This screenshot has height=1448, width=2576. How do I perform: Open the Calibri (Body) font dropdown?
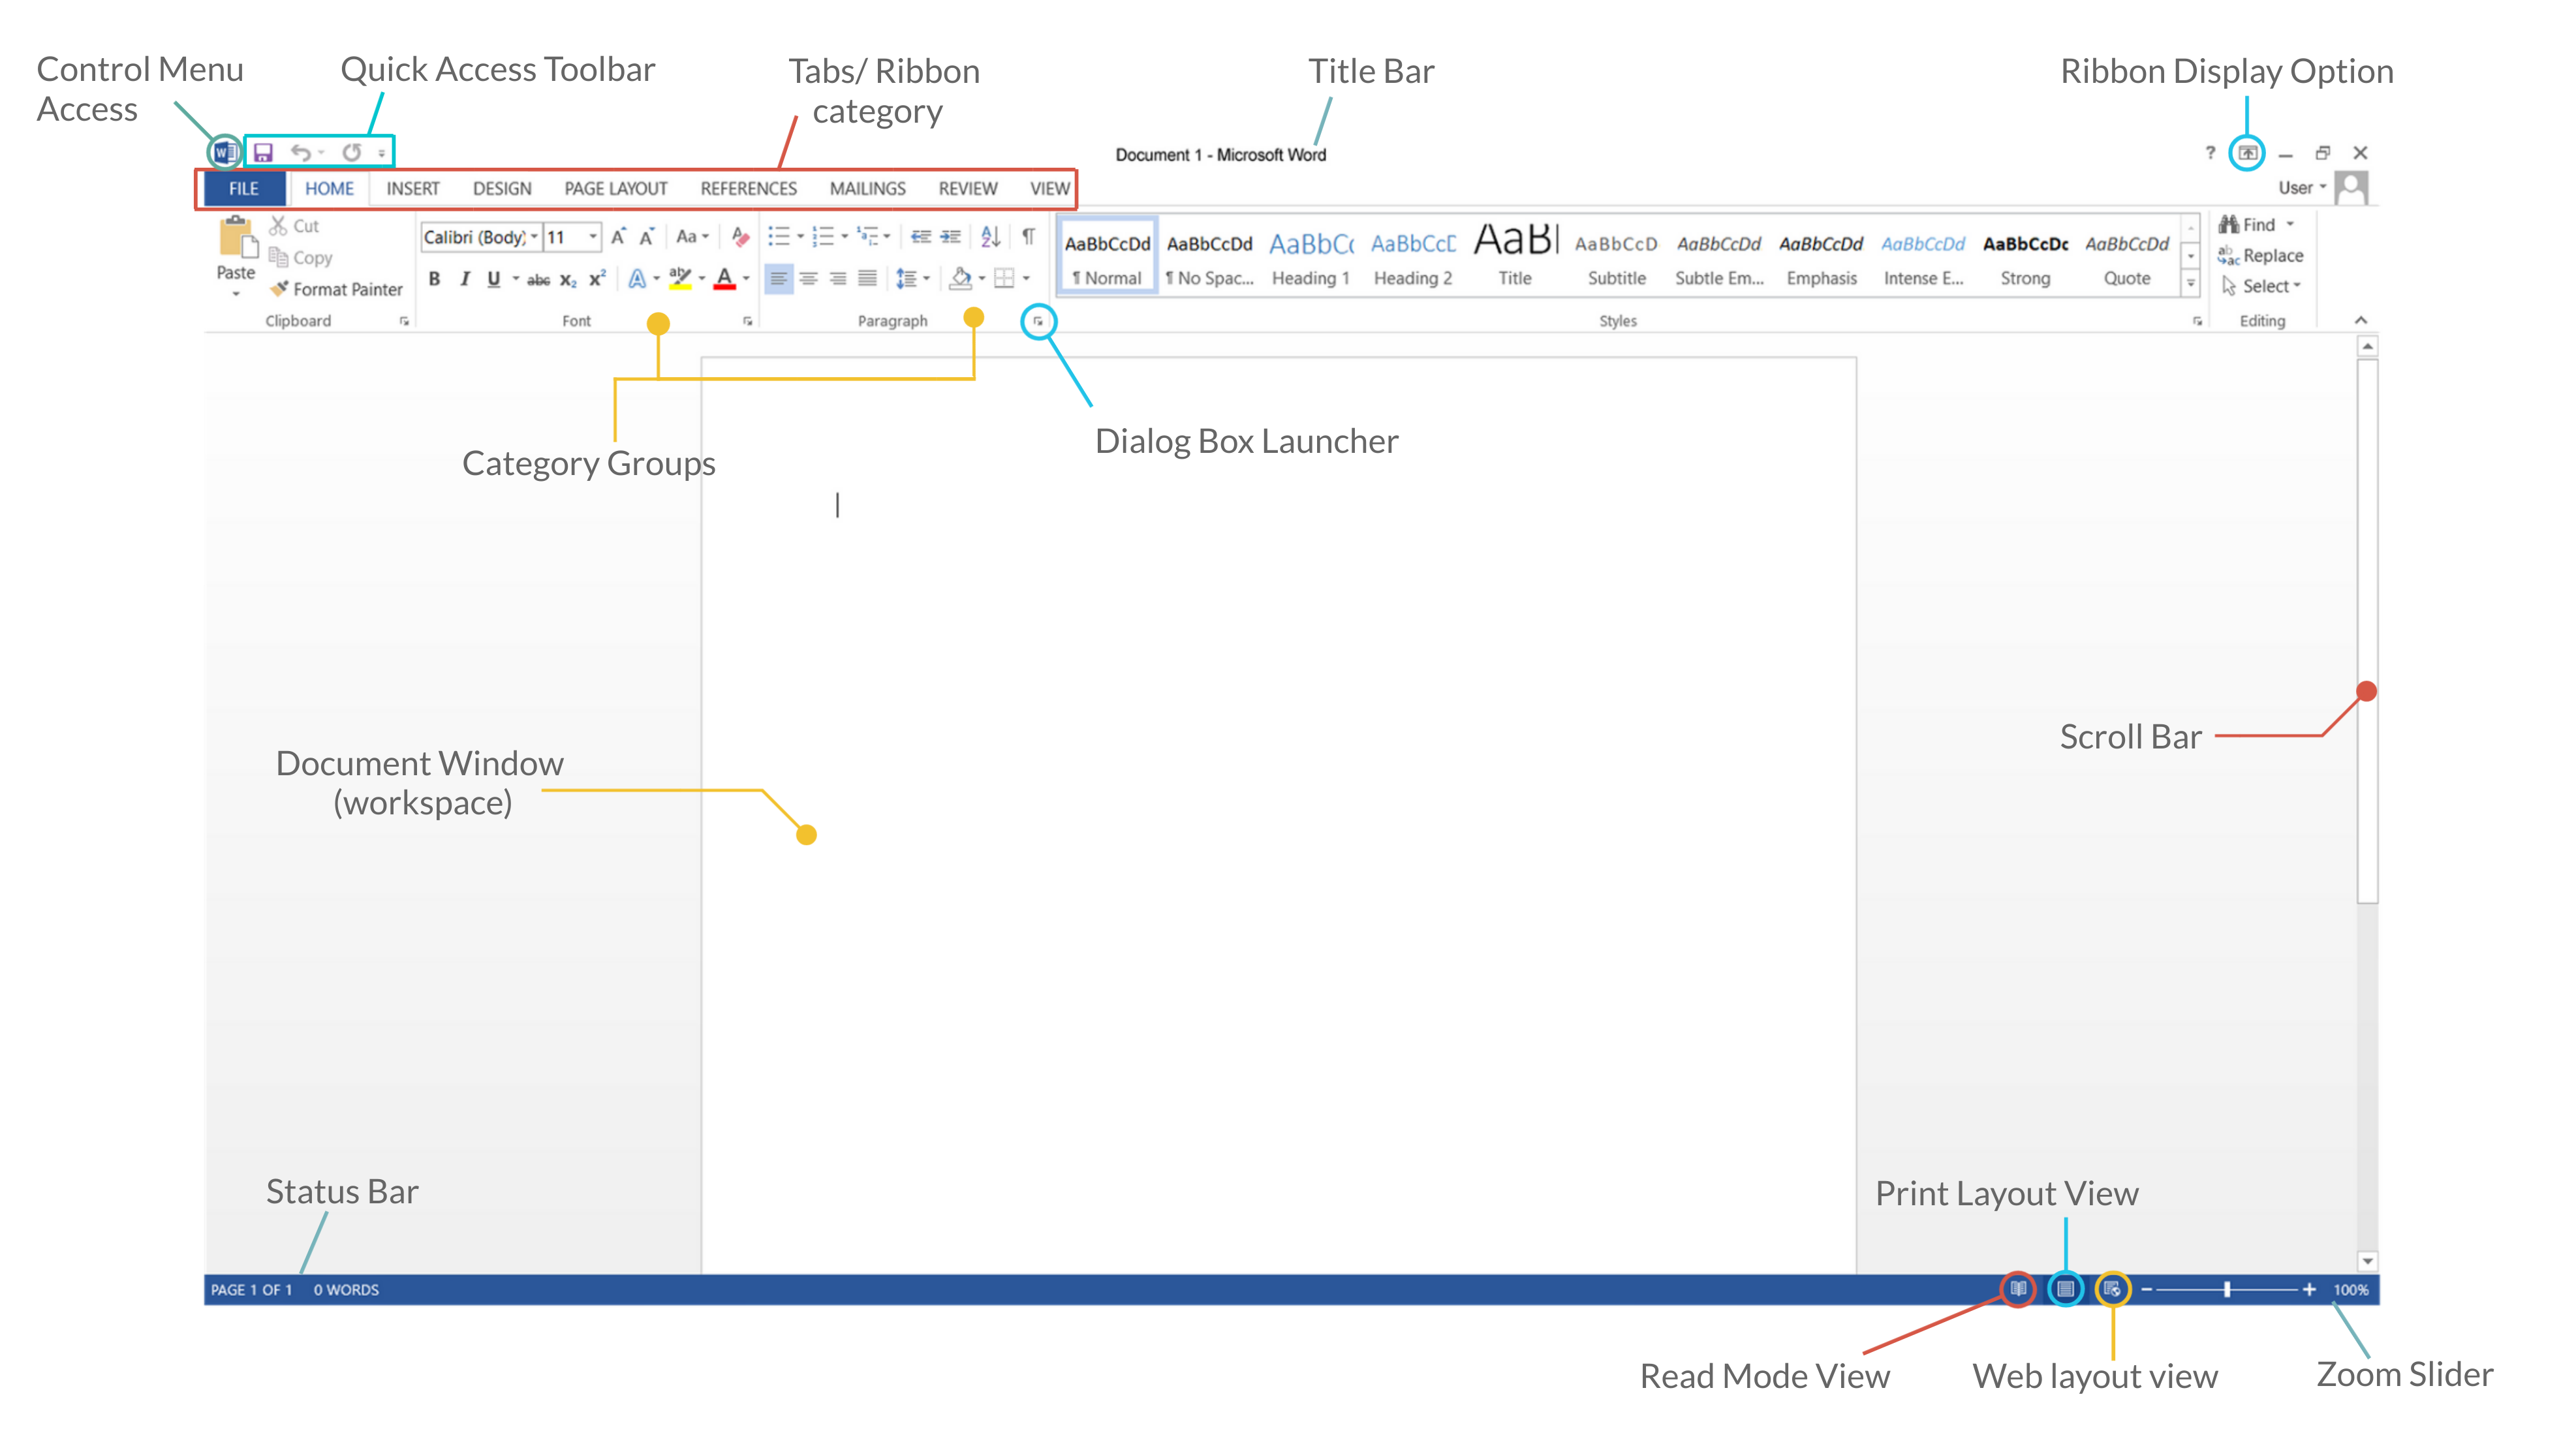point(481,237)
